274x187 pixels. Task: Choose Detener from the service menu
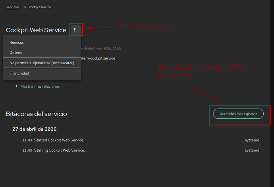(42, 52)
